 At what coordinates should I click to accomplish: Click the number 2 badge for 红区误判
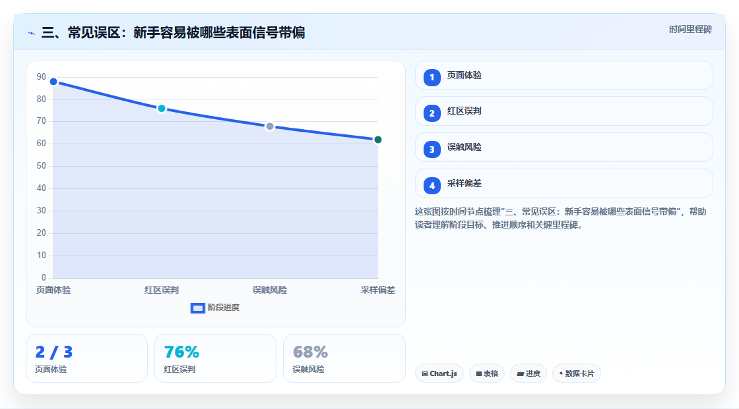432,113
